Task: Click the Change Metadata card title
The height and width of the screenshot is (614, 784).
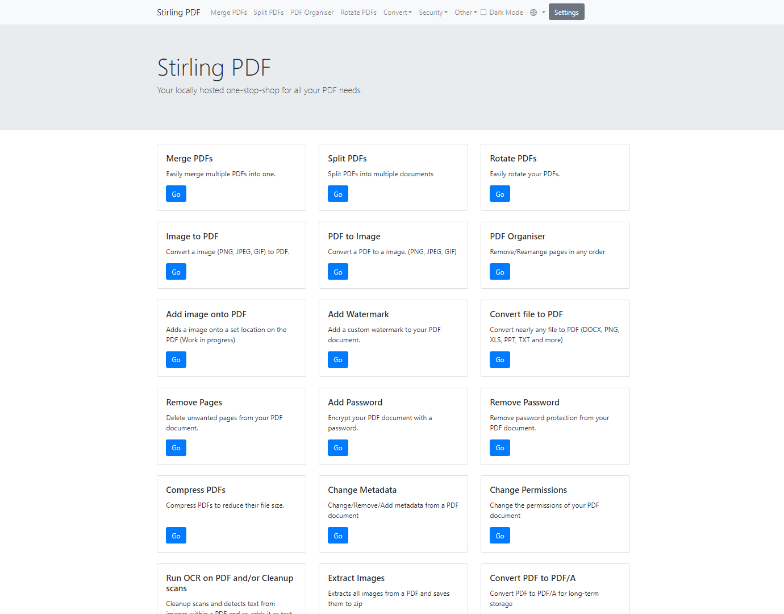Action: click(362, 490)
